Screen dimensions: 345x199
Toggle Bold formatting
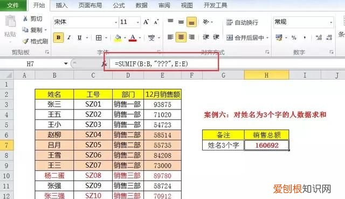coord(59,38)
